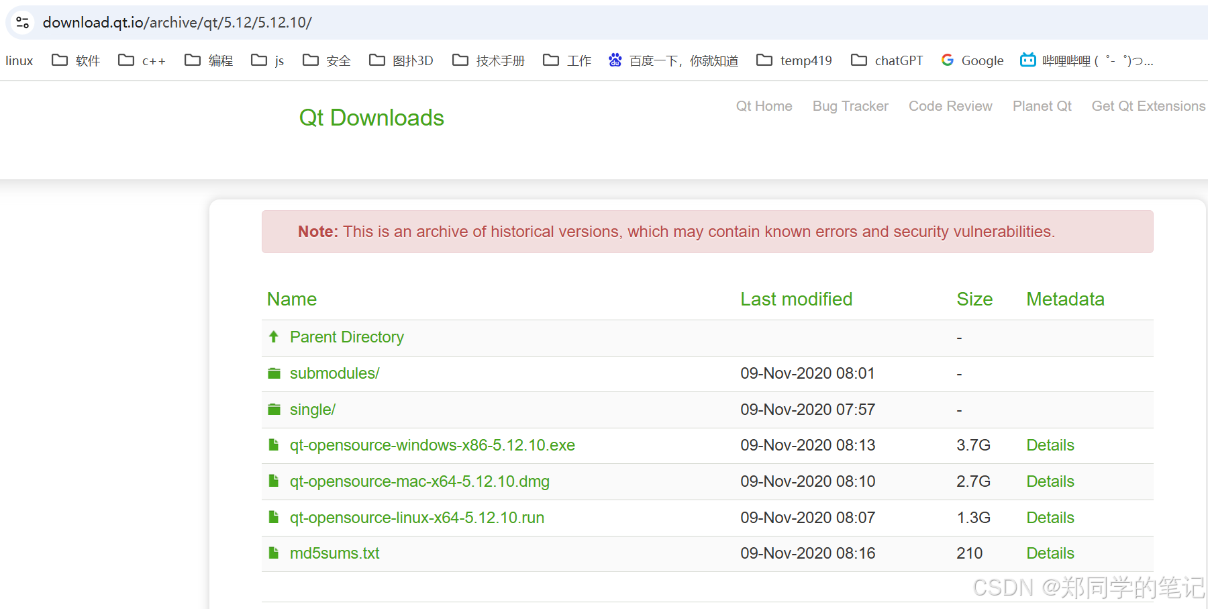Click the Metadata column header

[1065, 299]
